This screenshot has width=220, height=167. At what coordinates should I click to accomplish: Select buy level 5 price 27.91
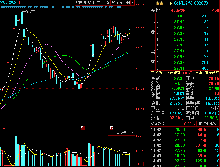click(179, 68)
